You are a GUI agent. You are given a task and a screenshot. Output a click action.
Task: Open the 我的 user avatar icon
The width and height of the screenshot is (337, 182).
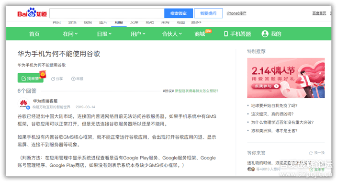point(265,34)
